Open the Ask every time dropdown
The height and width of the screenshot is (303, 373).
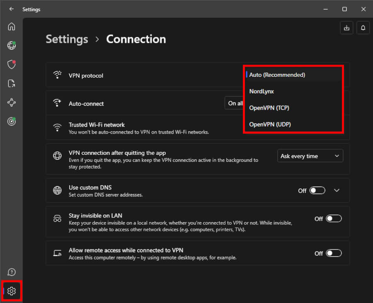click(310, 156)
